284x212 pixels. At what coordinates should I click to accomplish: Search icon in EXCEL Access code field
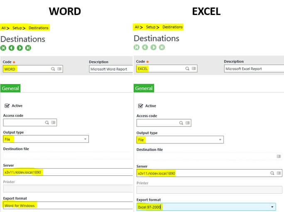click(x=181, y=123)
